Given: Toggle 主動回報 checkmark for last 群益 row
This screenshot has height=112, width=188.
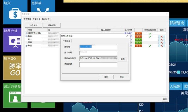Looking at the screenshot, I should pyautogui.click(x=150, y=46).
